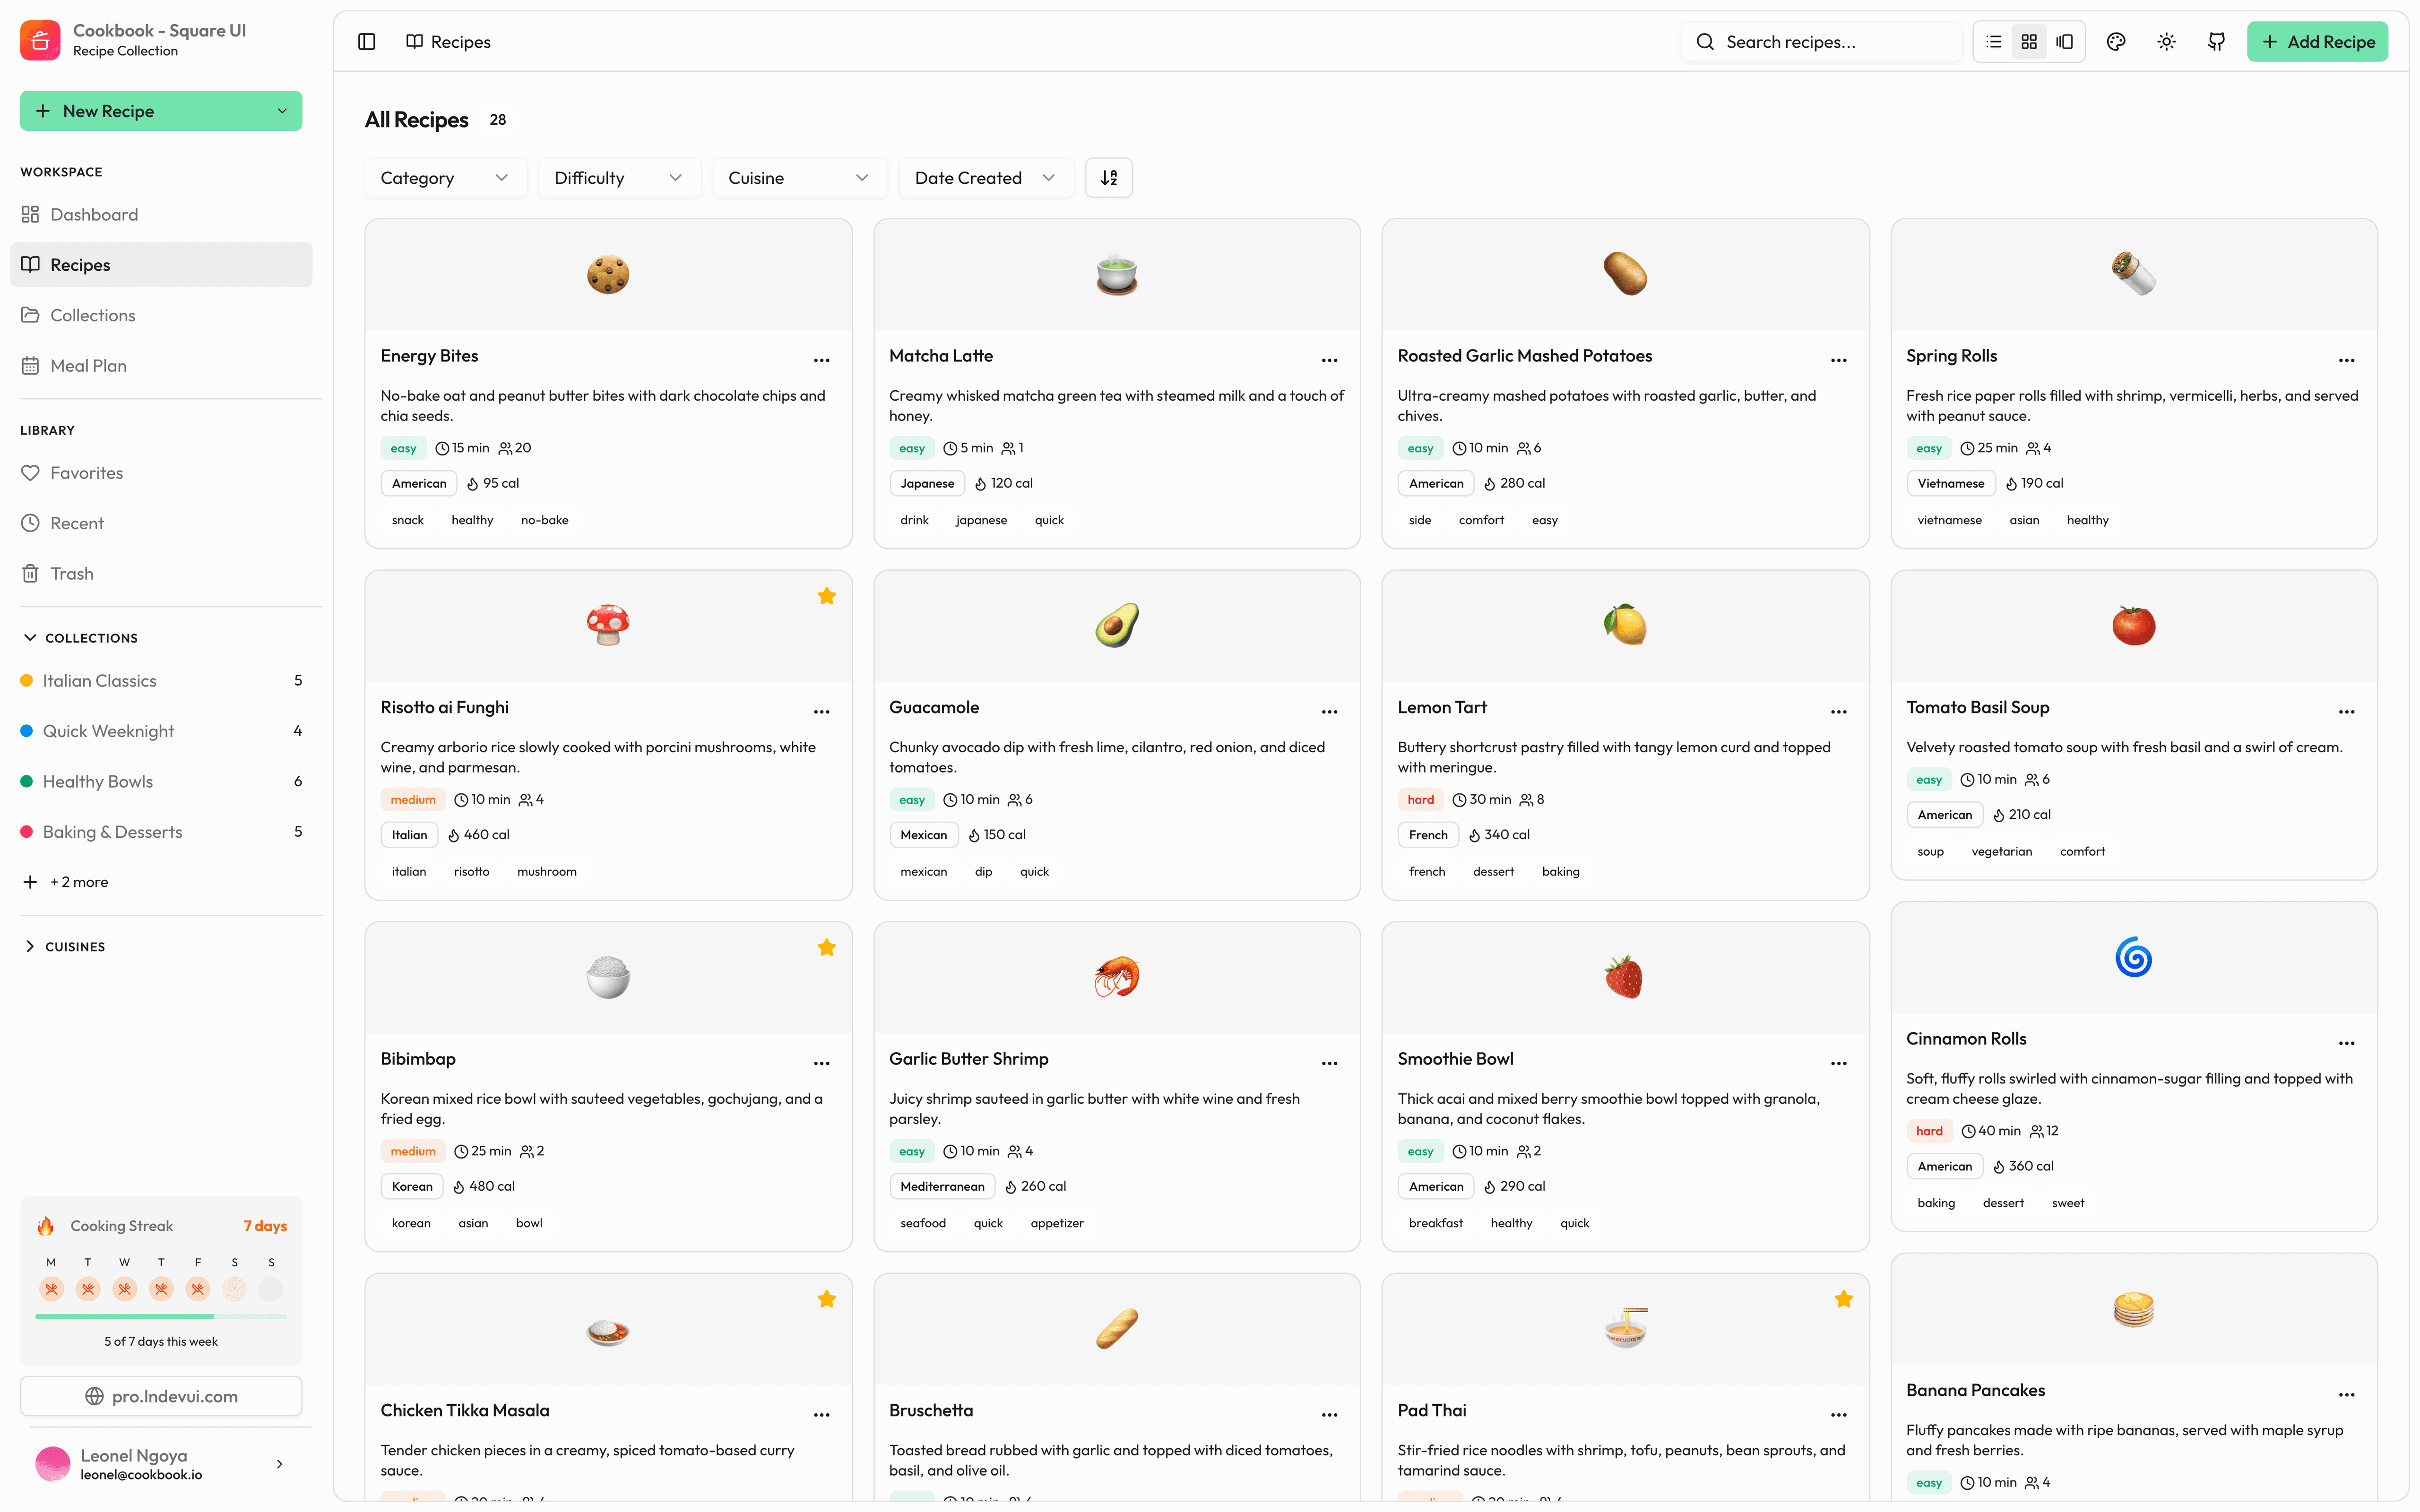Unfavorite Risotto ai Funghi star

coord(826,596)
